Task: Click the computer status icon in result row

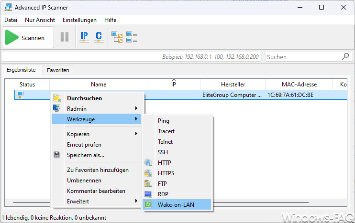Action: point(20,95)
